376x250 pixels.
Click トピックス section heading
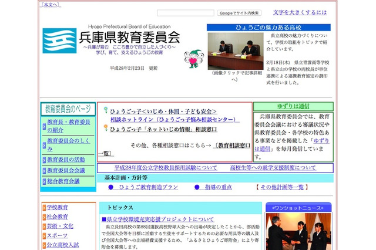coord(120,208)
